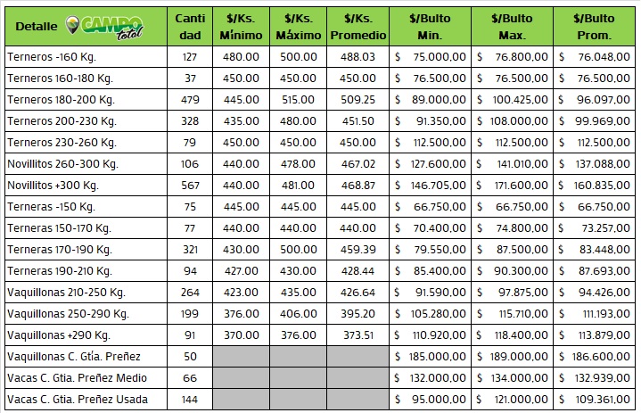This screenshot has height=413, width=641.
Task: Click quantity 567 for Novillitos +300 Kg.
Action: pos(189,185)
